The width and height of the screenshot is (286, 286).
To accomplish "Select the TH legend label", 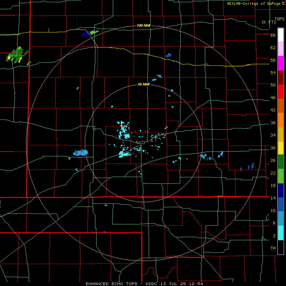I will 273,248.
